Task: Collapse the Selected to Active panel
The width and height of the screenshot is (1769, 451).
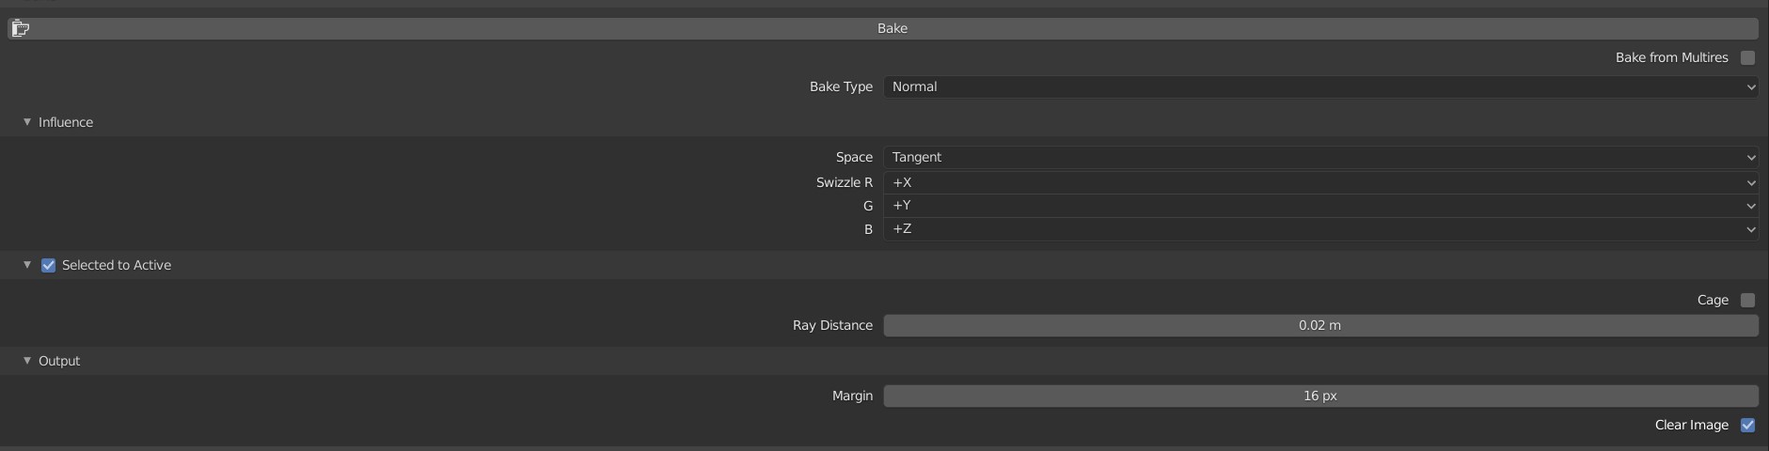Action: tap(27, 265)
